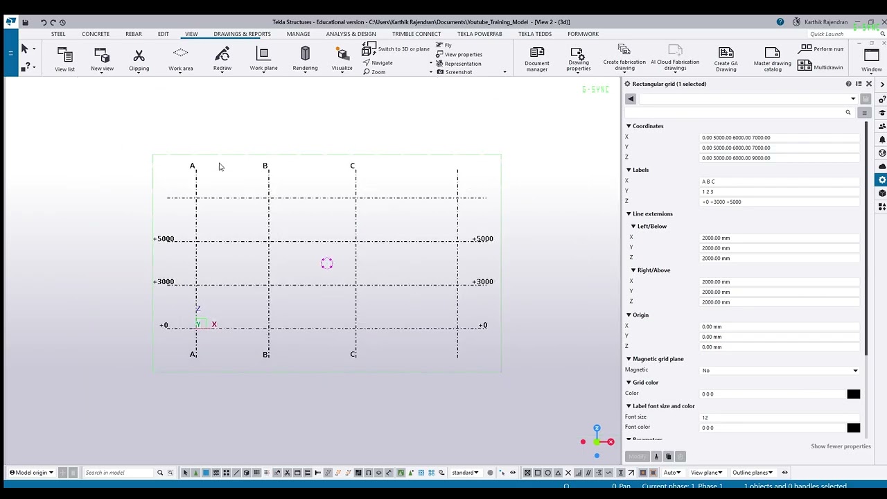Click the Zoom button in ribbon
The image size is (887, 499).
[374, 72]
